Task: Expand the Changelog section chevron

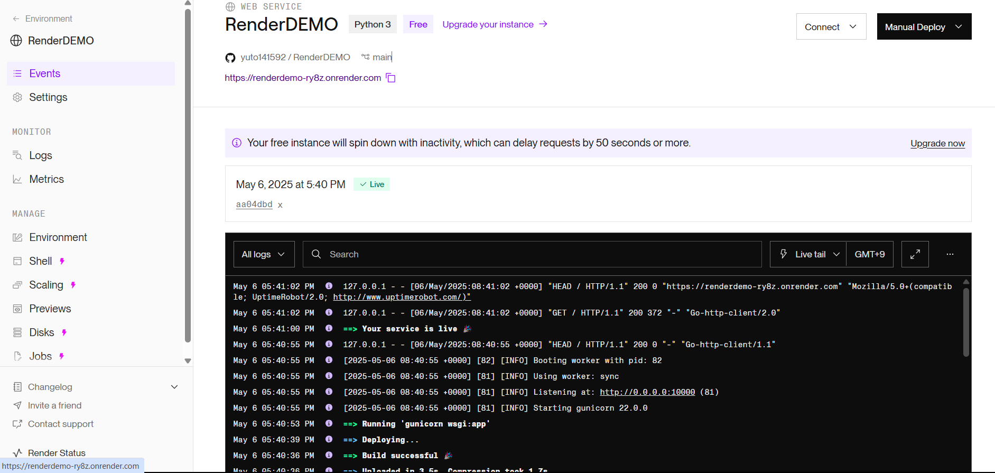Action: pos(174,387)
